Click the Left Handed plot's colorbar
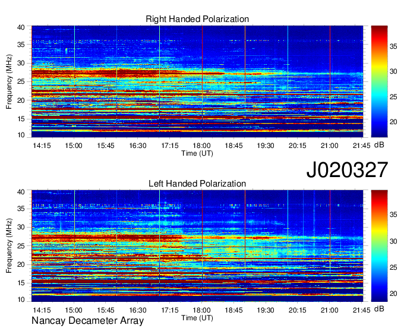 coord(379,246)
